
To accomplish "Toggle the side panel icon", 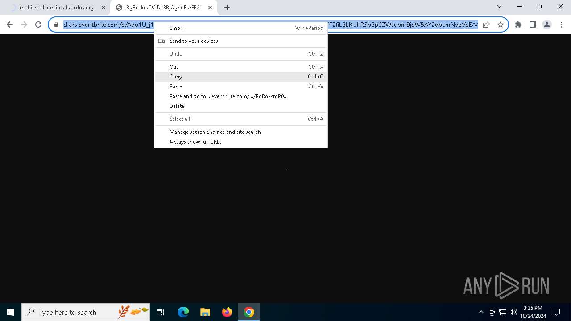I will point(533,25).
